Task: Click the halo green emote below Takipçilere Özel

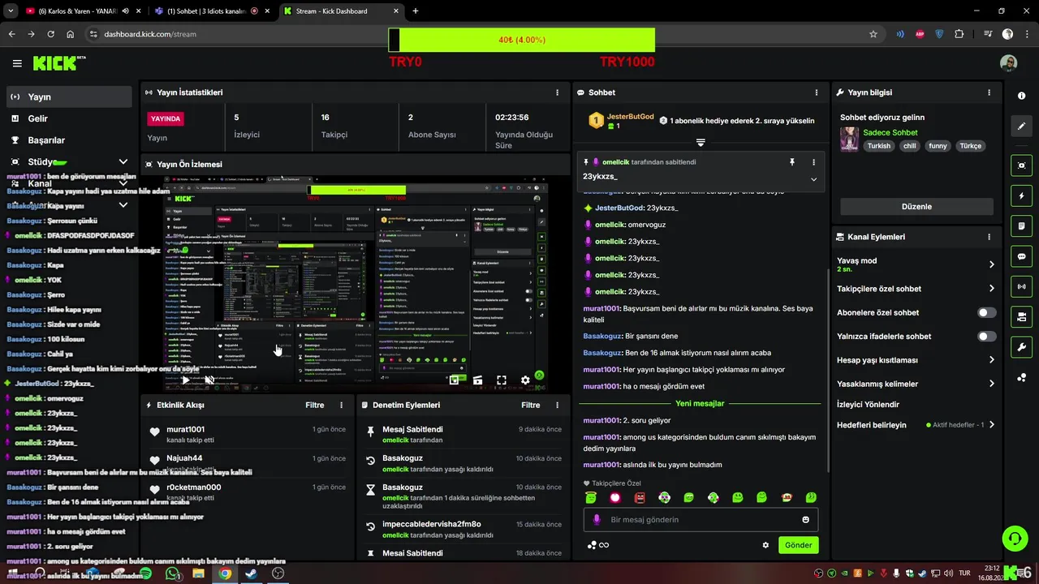Action: (591, 498)
